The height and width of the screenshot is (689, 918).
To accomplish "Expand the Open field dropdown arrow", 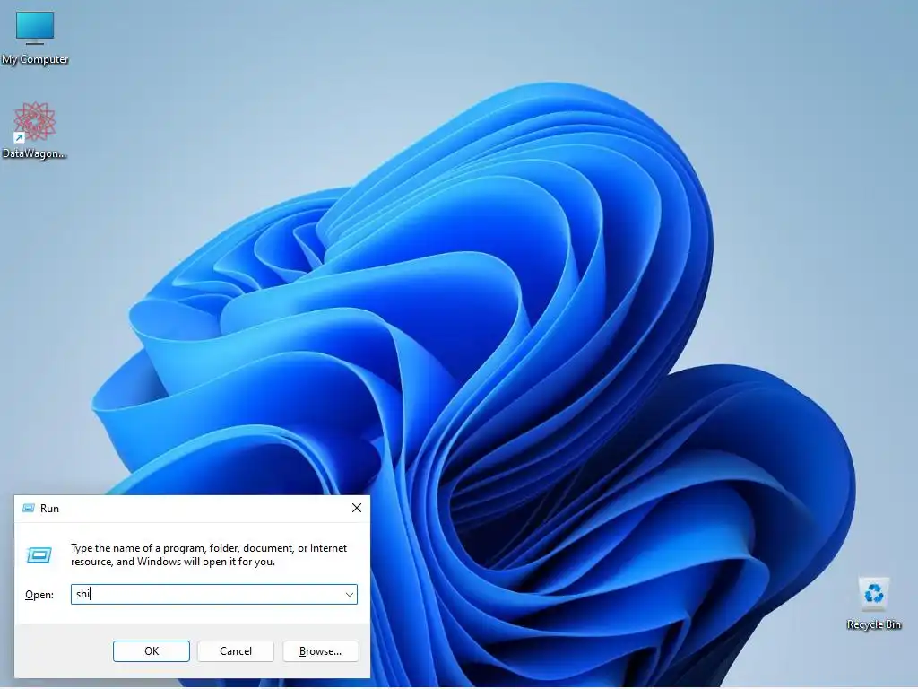I will 349,594.
